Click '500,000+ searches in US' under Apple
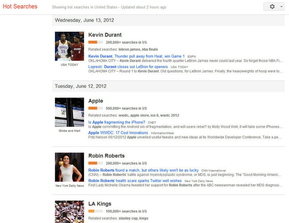289x223 pixels. click(126, 108)
